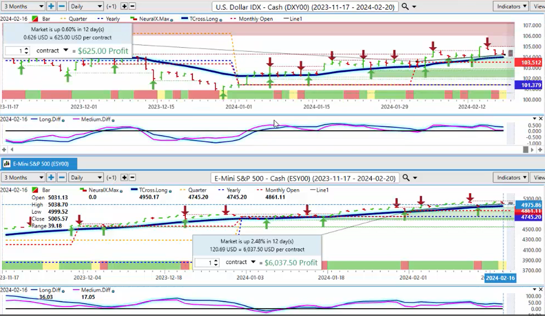This screenshot has width=545, height=316.
Task: Click the $625.00 Profit value
Action: 103,51
